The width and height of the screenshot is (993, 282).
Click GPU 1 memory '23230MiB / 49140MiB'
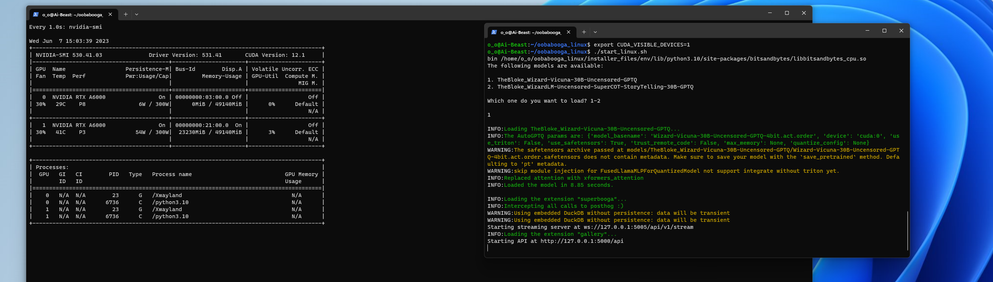pos(210,132)
